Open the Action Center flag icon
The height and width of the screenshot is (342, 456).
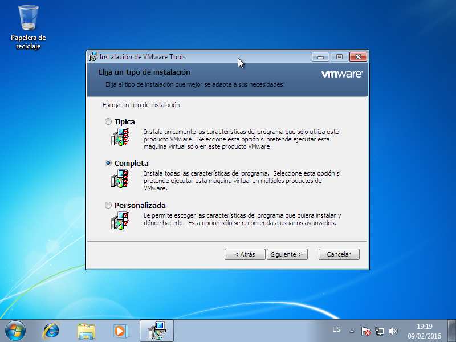(365, 331)
